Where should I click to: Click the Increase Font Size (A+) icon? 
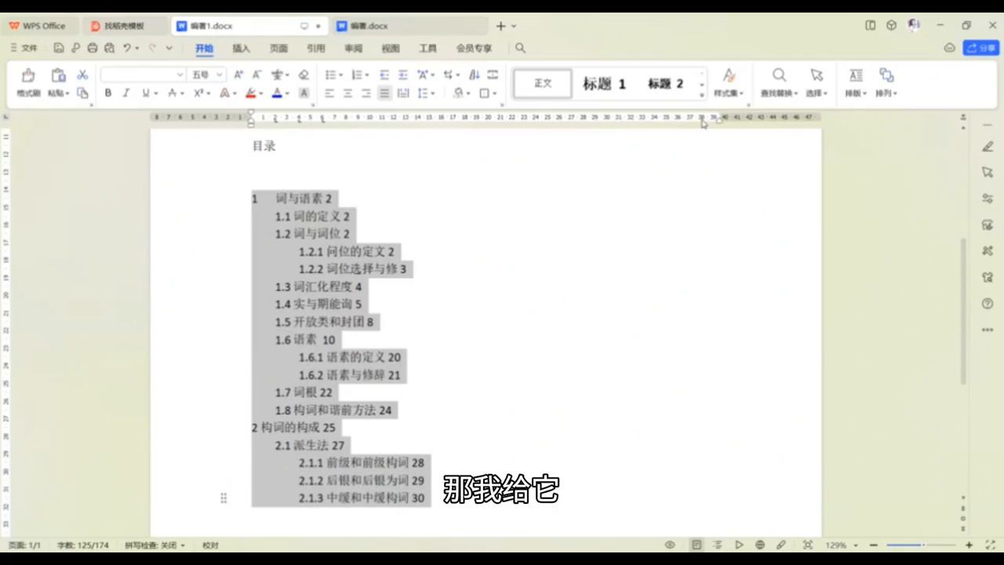[x=239, y=75]
